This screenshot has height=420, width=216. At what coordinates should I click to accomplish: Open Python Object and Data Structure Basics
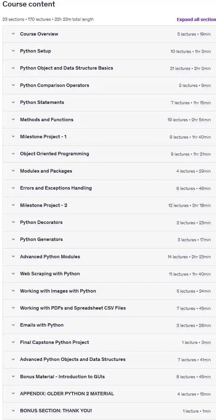[66, 68]
